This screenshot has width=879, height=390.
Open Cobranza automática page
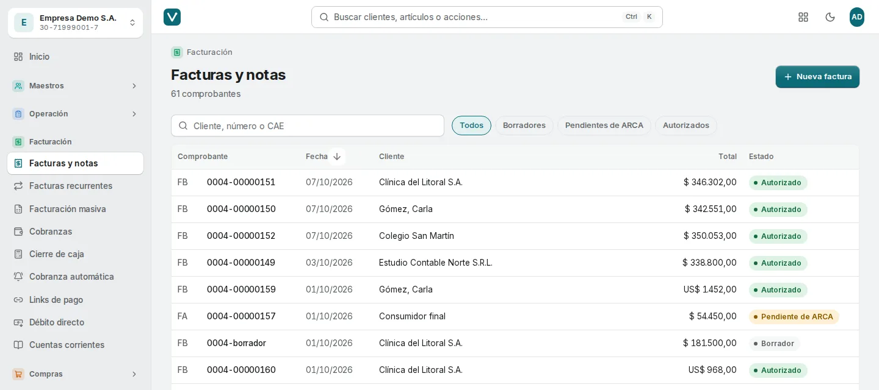(75, 277)
